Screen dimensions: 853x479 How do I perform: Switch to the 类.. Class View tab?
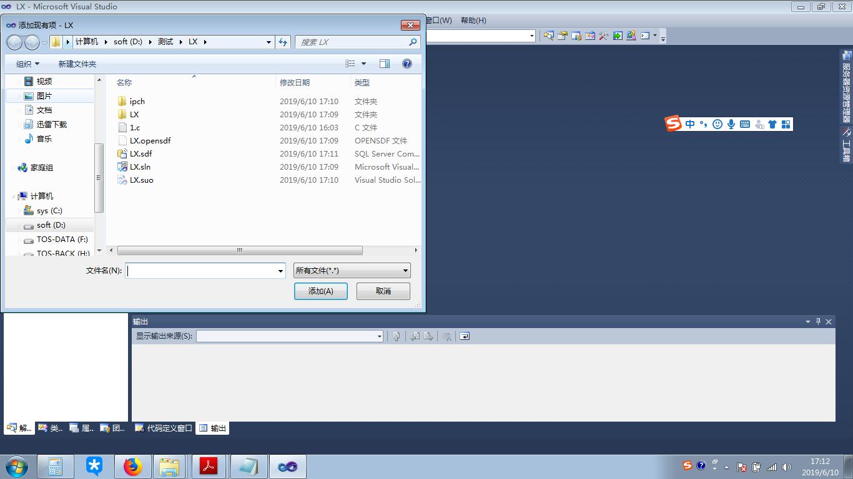point(51,428)
